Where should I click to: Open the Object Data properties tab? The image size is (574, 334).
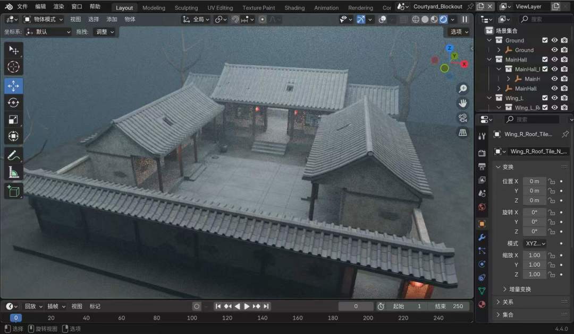[482, 291]
